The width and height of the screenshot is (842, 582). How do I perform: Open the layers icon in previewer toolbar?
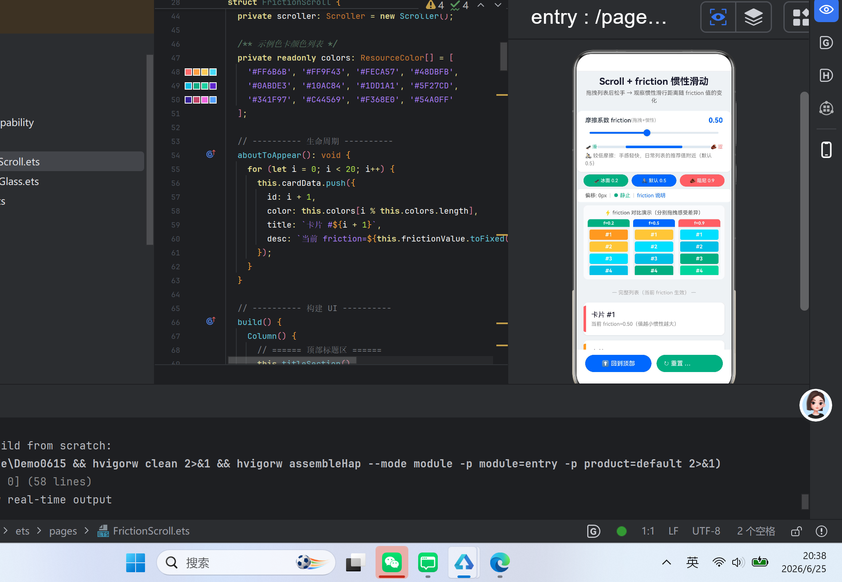click(753, 17)
